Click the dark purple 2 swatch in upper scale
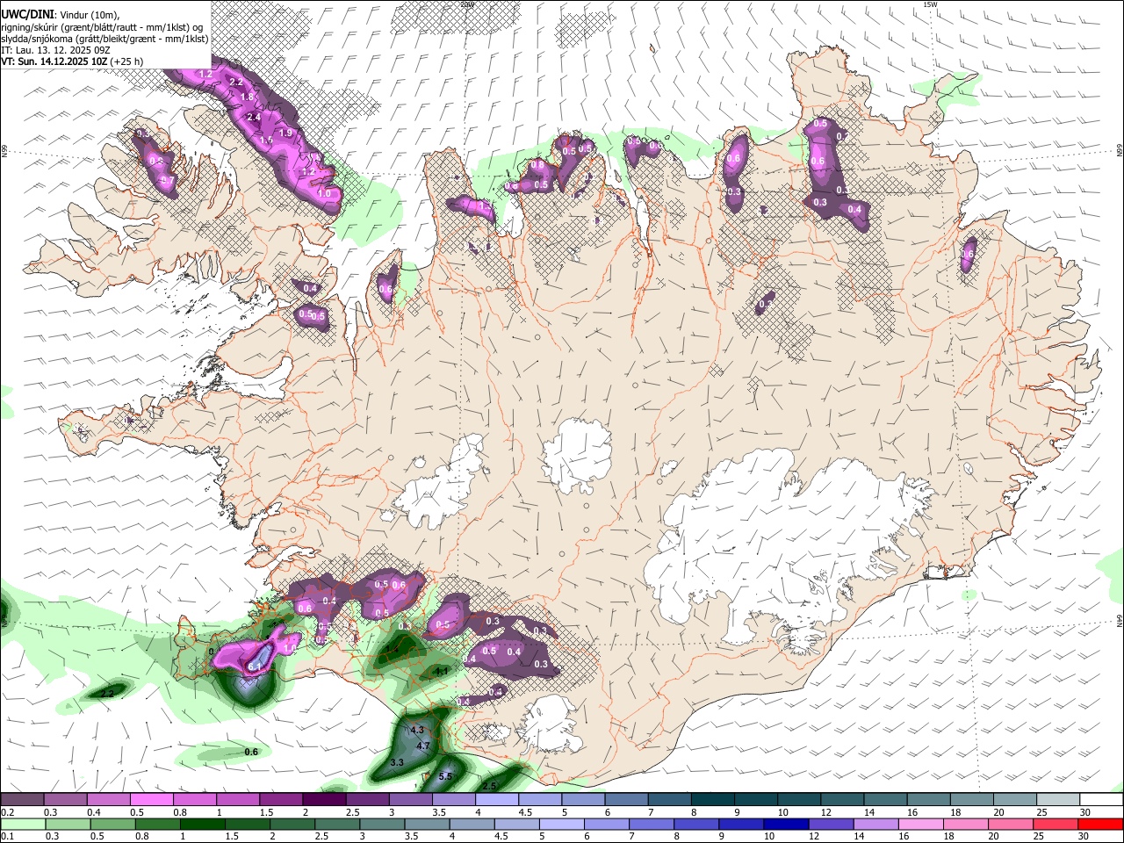The height and width of the screenshot is (843, 1124). 324,800
